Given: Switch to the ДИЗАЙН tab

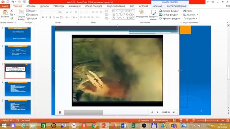Looking at the screenshot, I should 44,6.
